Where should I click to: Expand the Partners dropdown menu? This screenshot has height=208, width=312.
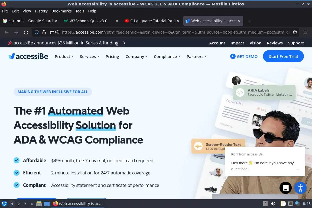pos(197,57)
